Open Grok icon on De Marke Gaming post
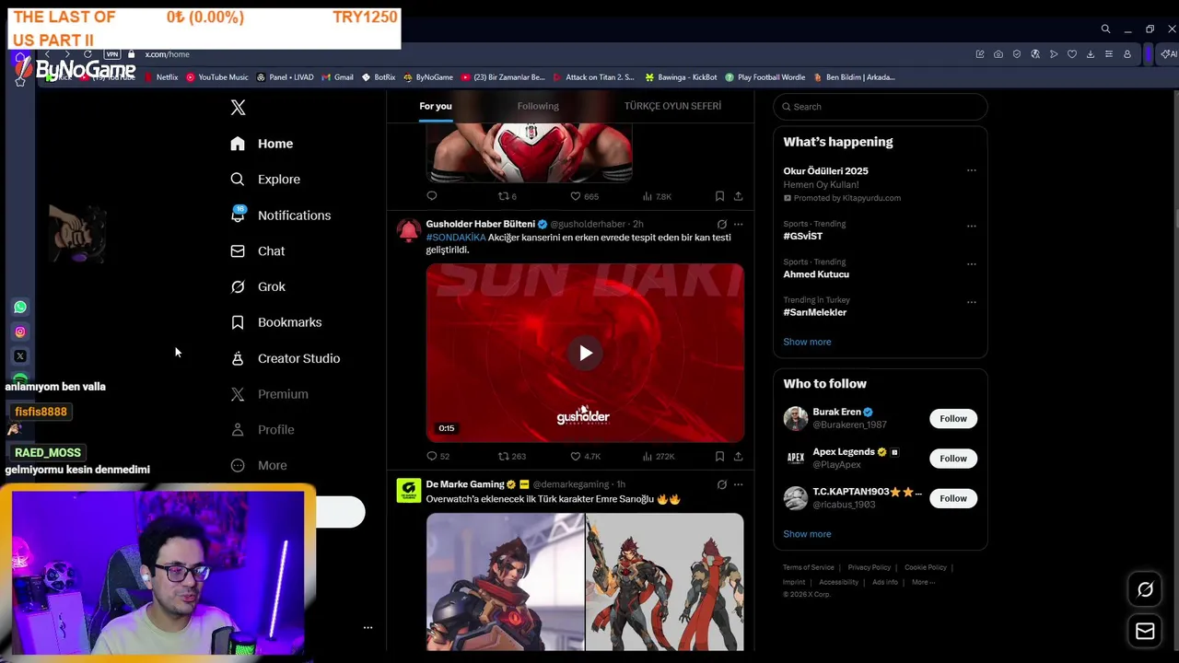The width and height of the screenshot is (1179, 663). click(x=721, y=484)
